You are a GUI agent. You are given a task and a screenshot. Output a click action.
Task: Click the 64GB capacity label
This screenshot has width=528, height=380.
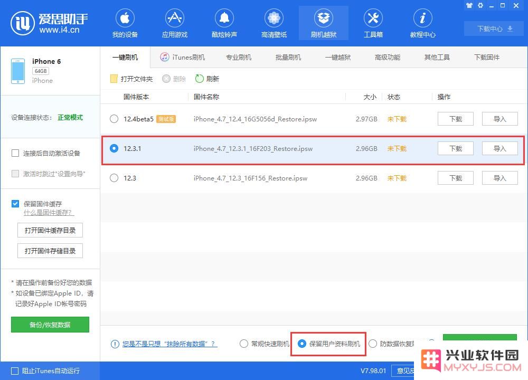point(41,71)
